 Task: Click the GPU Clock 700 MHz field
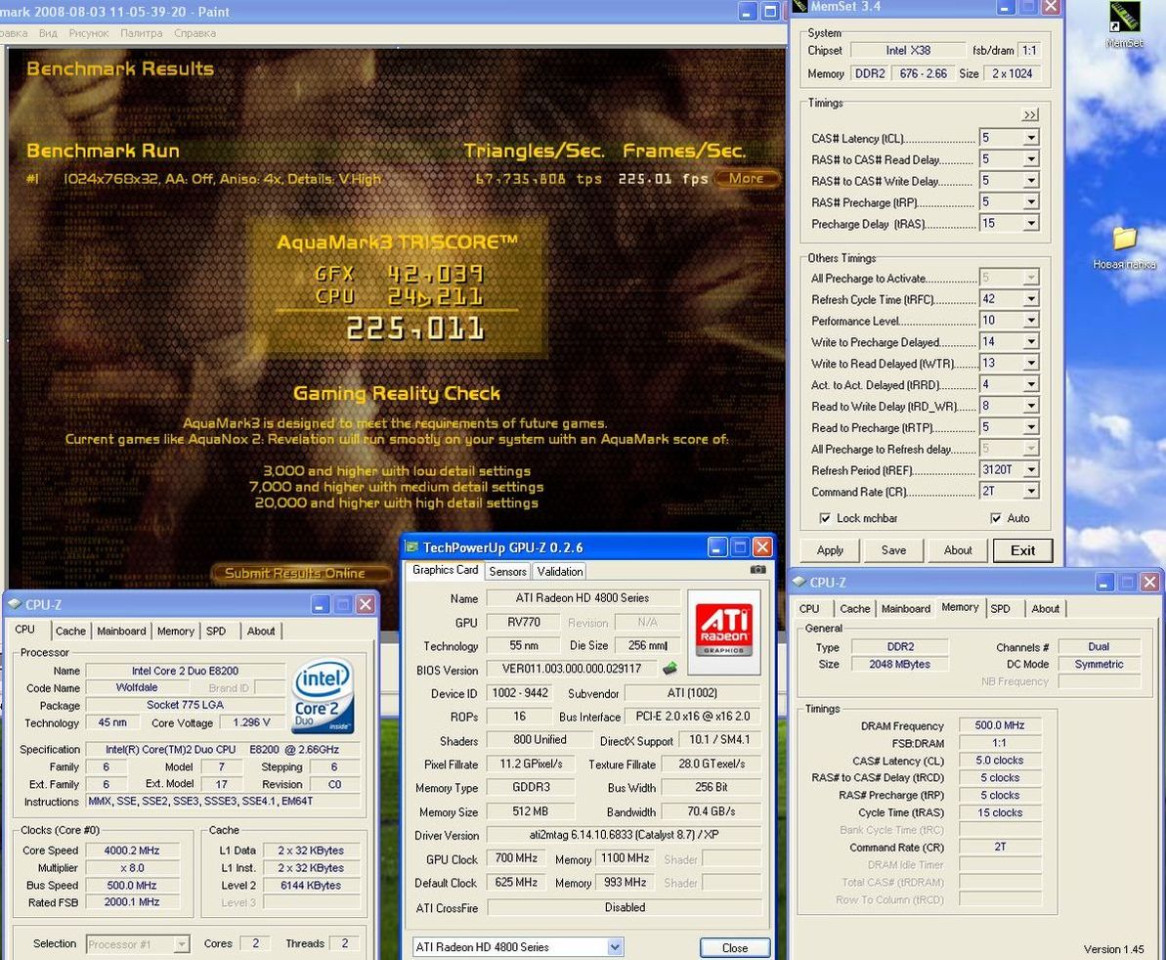point(516,859)
